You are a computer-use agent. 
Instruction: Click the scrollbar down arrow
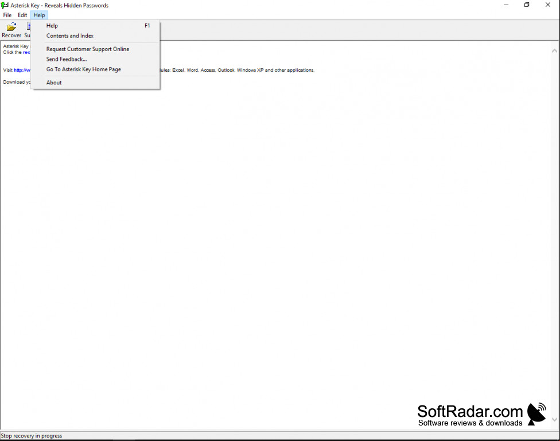pos(554,420)
